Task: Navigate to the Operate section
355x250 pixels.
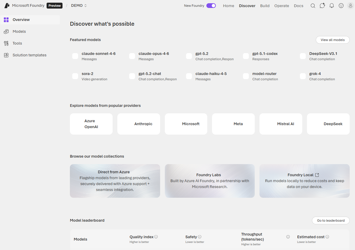Action: (282, 6)
